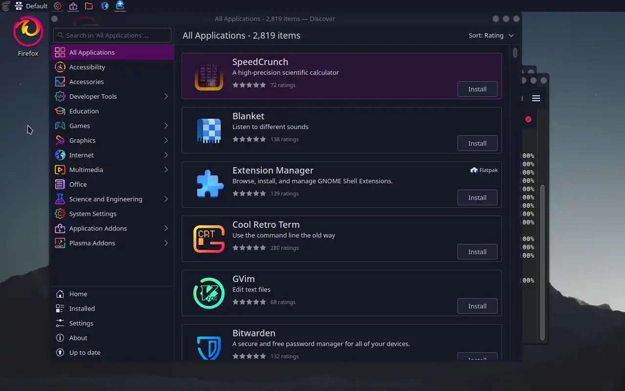Click the Discover plus-badge icon in the top panel
The image size is (625, 391).
coord(120,6)
